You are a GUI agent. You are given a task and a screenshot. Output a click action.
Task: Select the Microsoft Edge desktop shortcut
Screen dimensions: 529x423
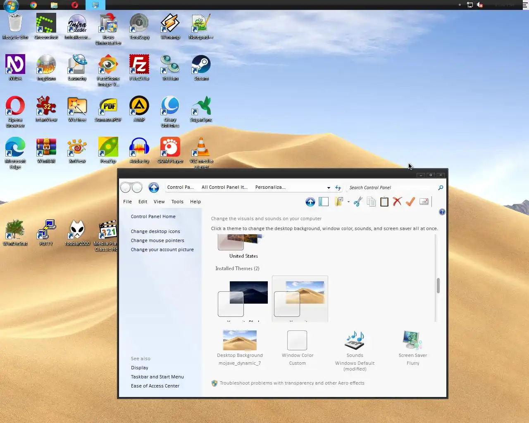coord(15,153)
